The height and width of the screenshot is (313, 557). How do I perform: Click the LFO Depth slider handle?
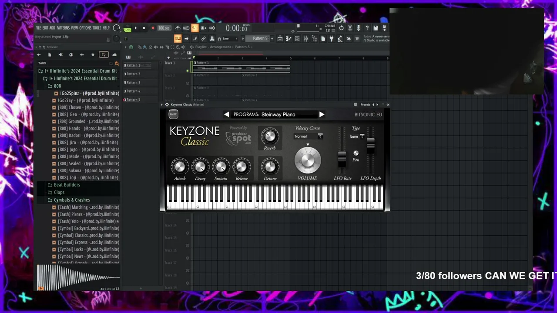[371, 145]
